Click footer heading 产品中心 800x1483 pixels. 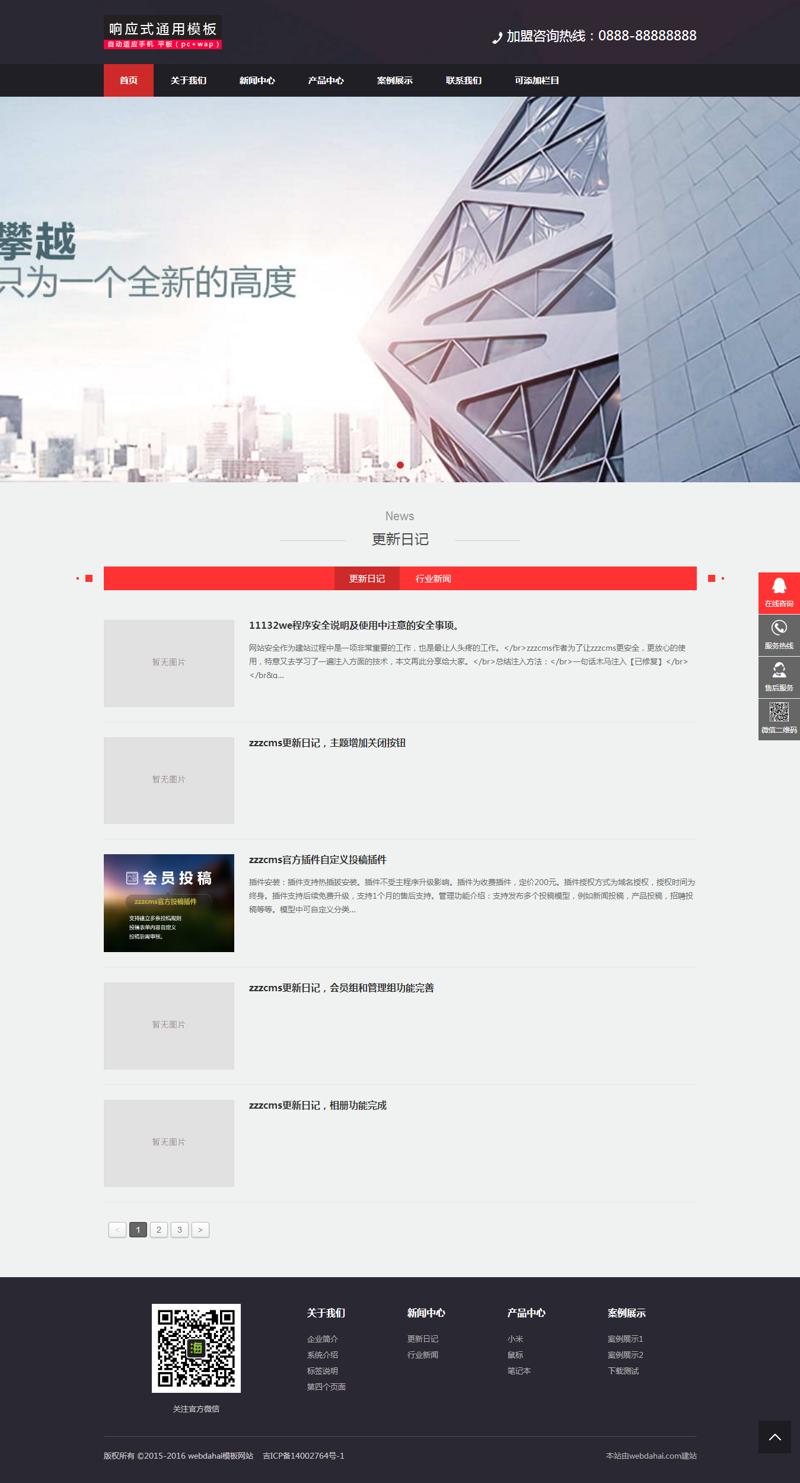point(527,1313)
